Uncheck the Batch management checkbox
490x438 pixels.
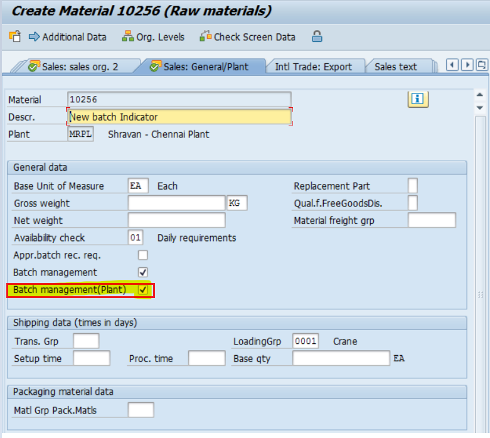tap(143, 272)
